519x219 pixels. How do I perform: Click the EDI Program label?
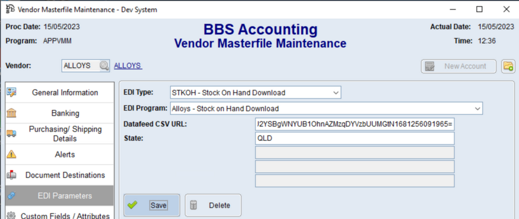pyautogui.click(x=145, y=108)
